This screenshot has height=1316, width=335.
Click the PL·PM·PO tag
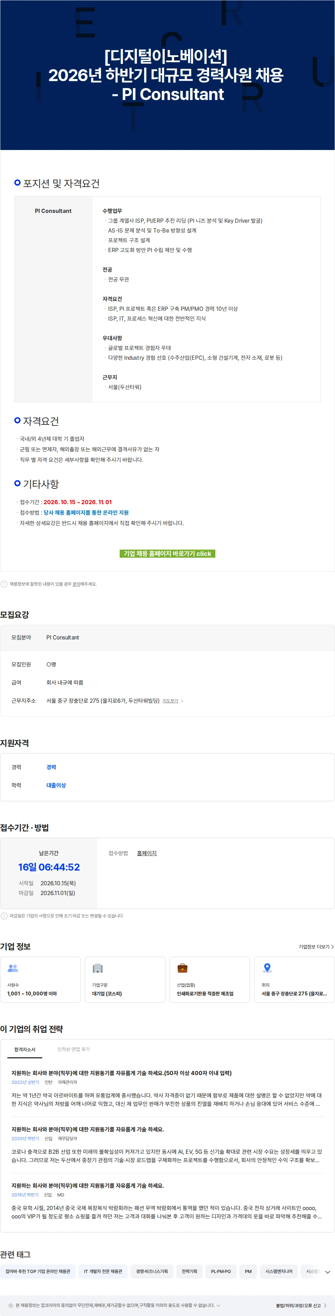(x=221, y=1271)
